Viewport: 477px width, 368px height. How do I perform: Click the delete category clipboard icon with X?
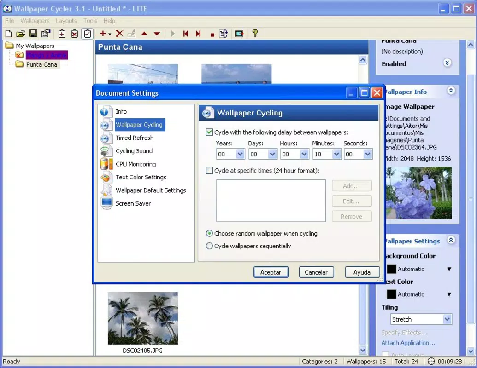[75, 34]
